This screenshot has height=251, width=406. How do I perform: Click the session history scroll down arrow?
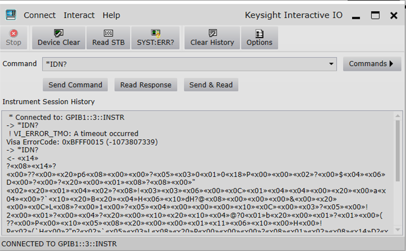click(x=397, y=230)
